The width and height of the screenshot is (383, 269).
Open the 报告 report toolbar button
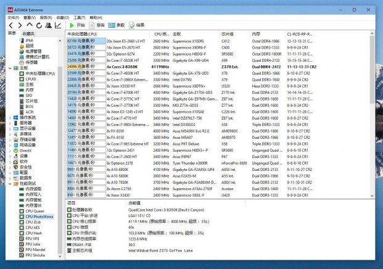tap(97, 25)
